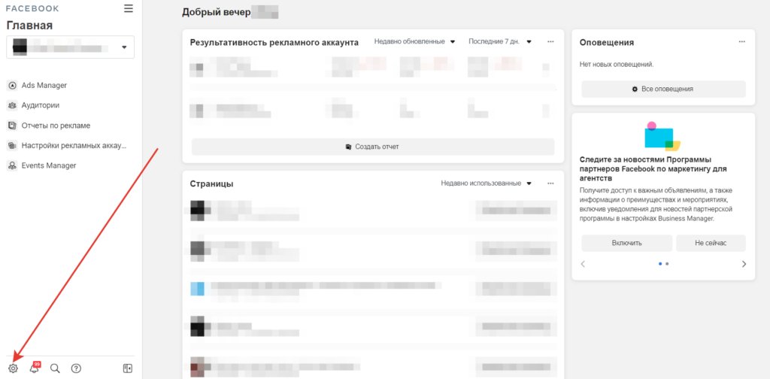Viewport: 770px width, 379px height.
Task: Open notifications bell with 99 badge
Action: click(35, 368)
